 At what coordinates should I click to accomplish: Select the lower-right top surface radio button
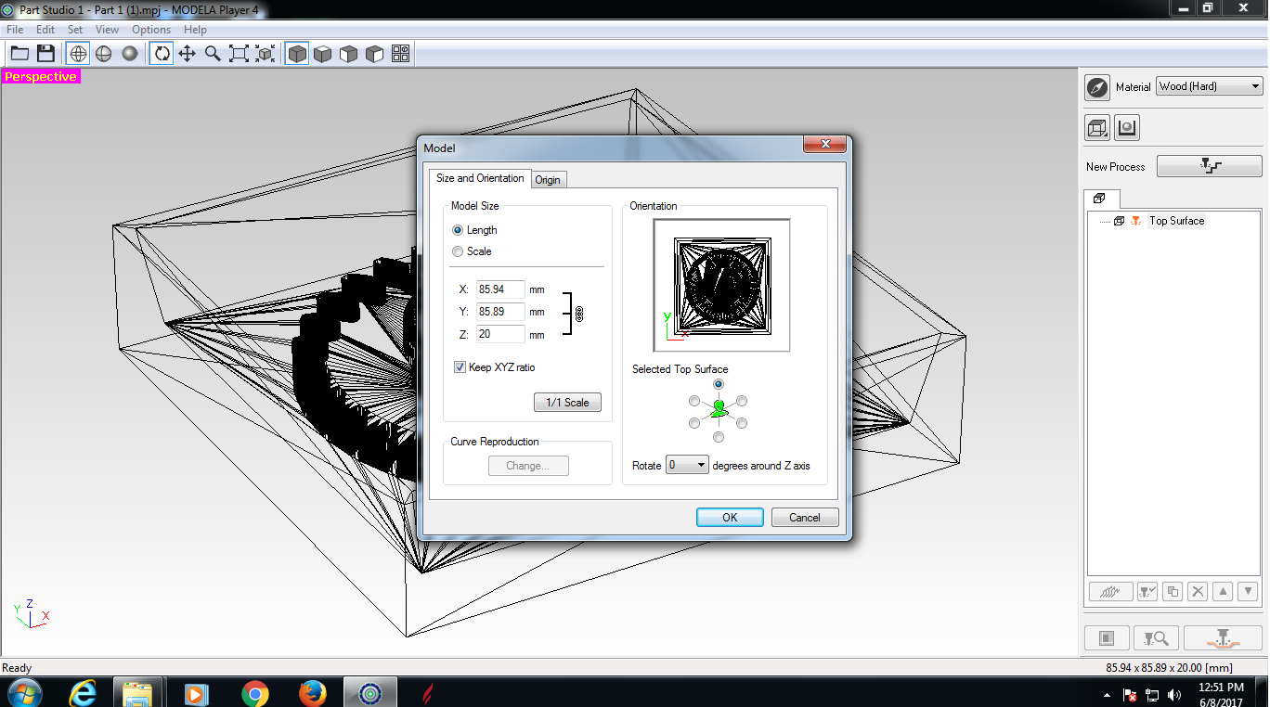742,423
